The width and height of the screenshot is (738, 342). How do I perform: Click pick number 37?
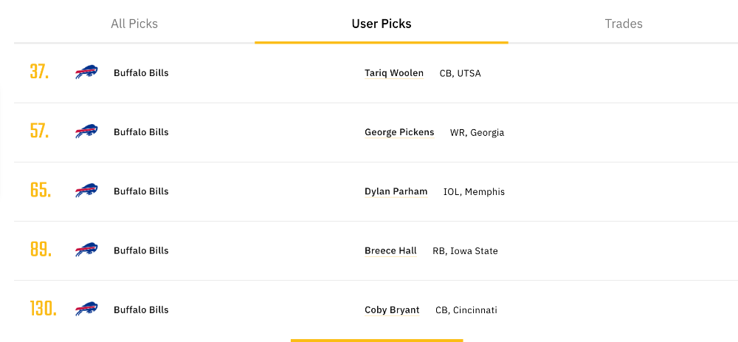[x=40, y=72]
